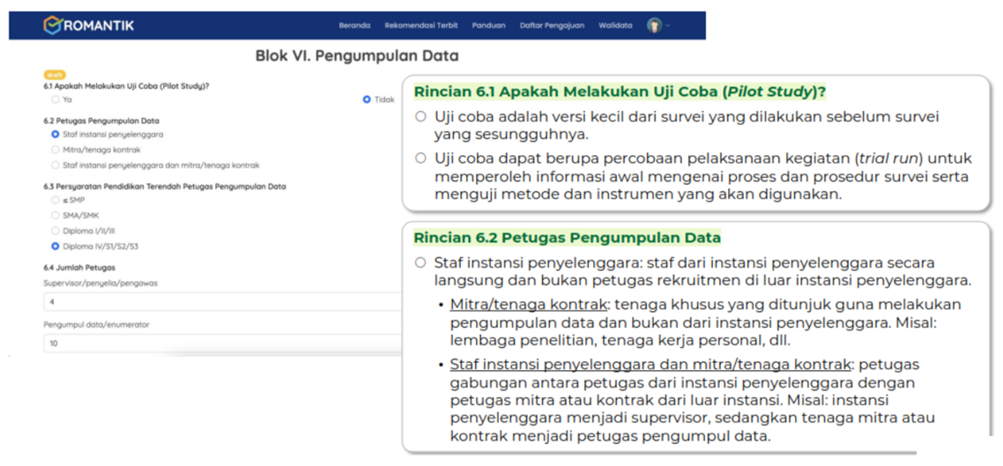Click the Pengumpul data/enumerator input field
The height and width of the screenshot is (466, 1003).
tap(220, 344)
